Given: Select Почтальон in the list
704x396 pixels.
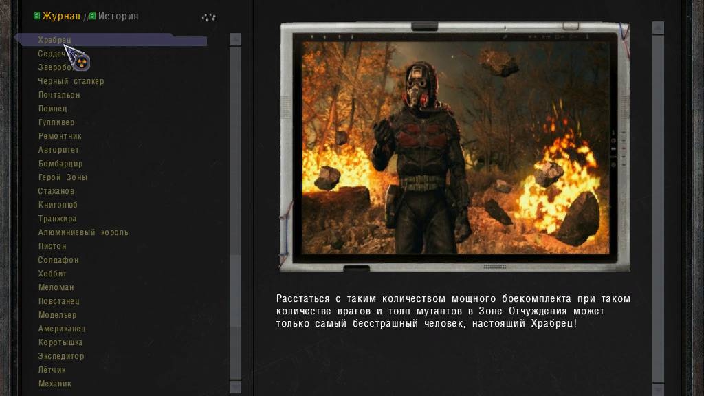Looking at the screenshot, I should click(x=59, y=95).
